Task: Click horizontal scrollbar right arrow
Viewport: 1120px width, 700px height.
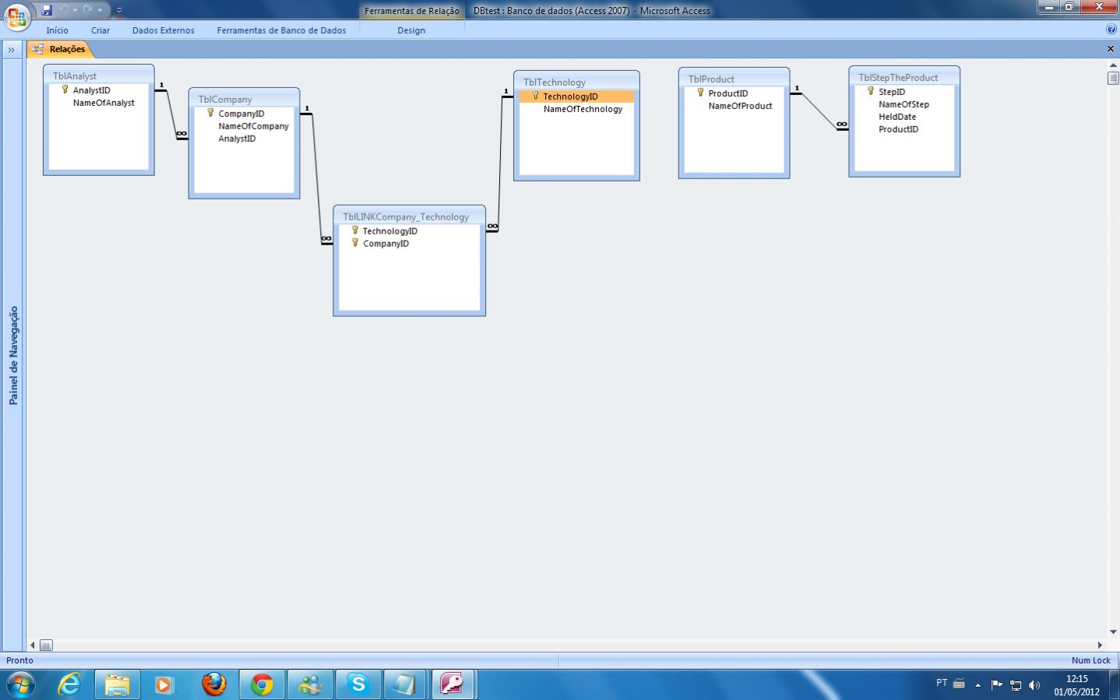Action: (1100, 645)
